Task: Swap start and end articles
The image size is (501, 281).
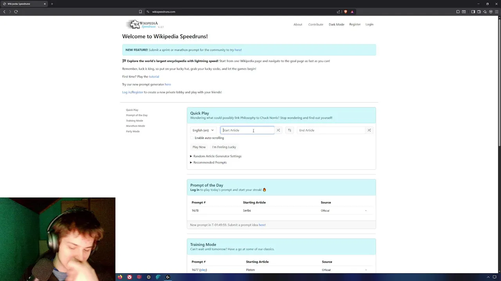Action: pos(290,130)
